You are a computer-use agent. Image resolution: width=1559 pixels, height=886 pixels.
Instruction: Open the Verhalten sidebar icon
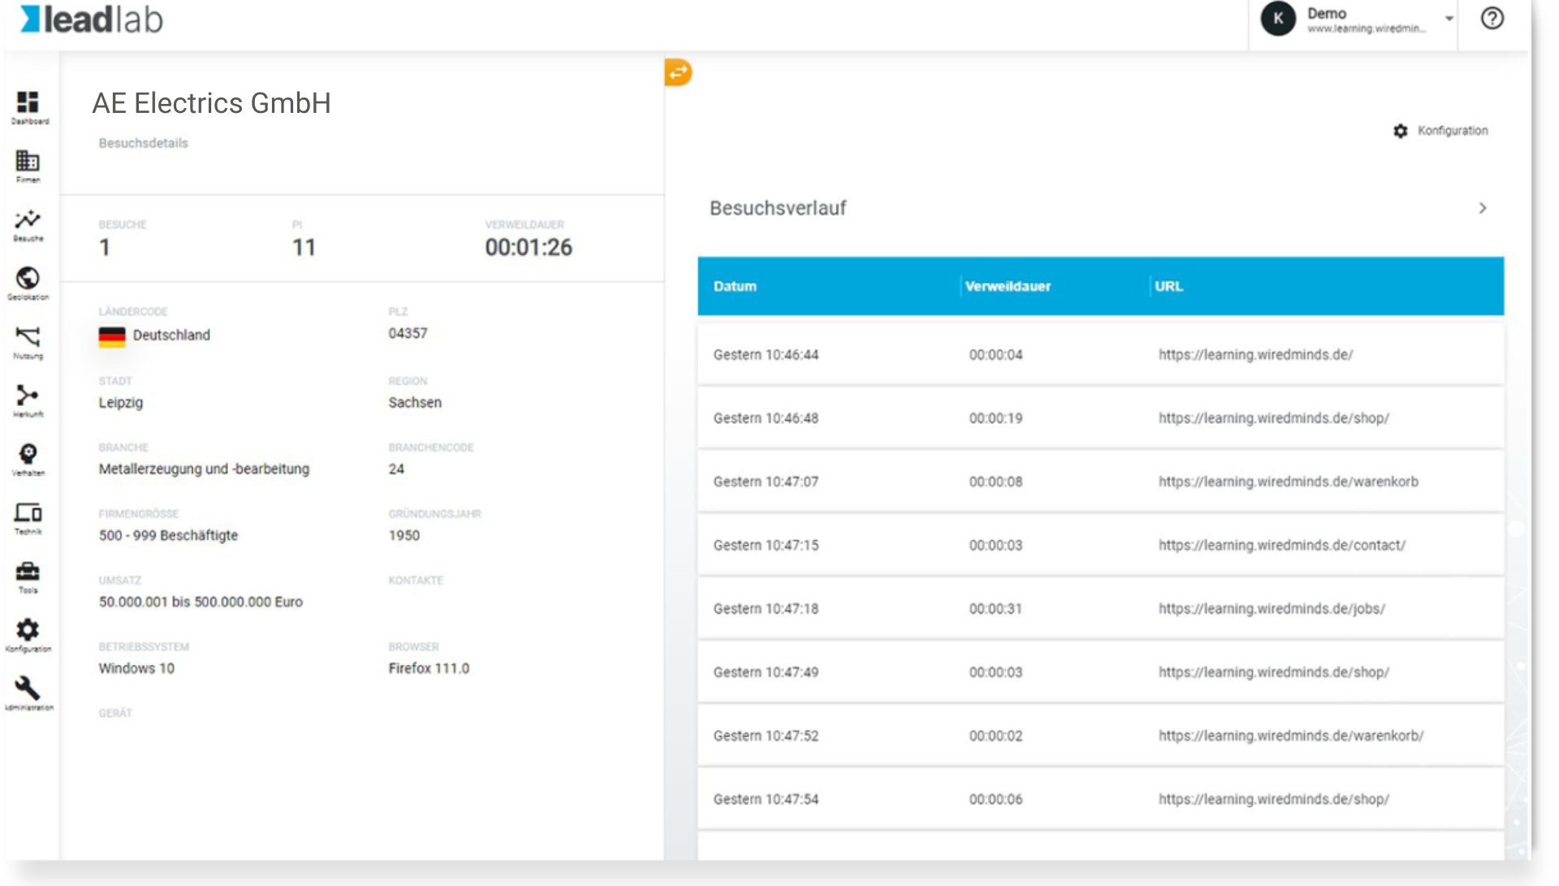[x=28, y=459]
